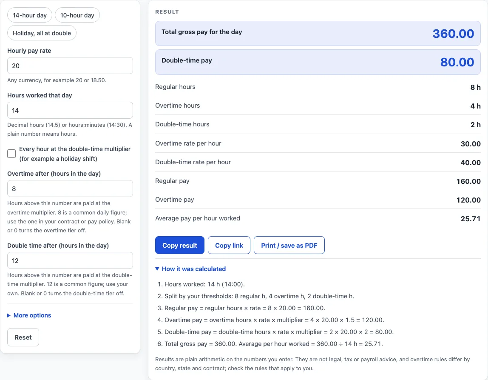Viewport: 488px width, 380px height.
Task: Click the Double-time hours value 2 h
Action: tap(475, 125)
